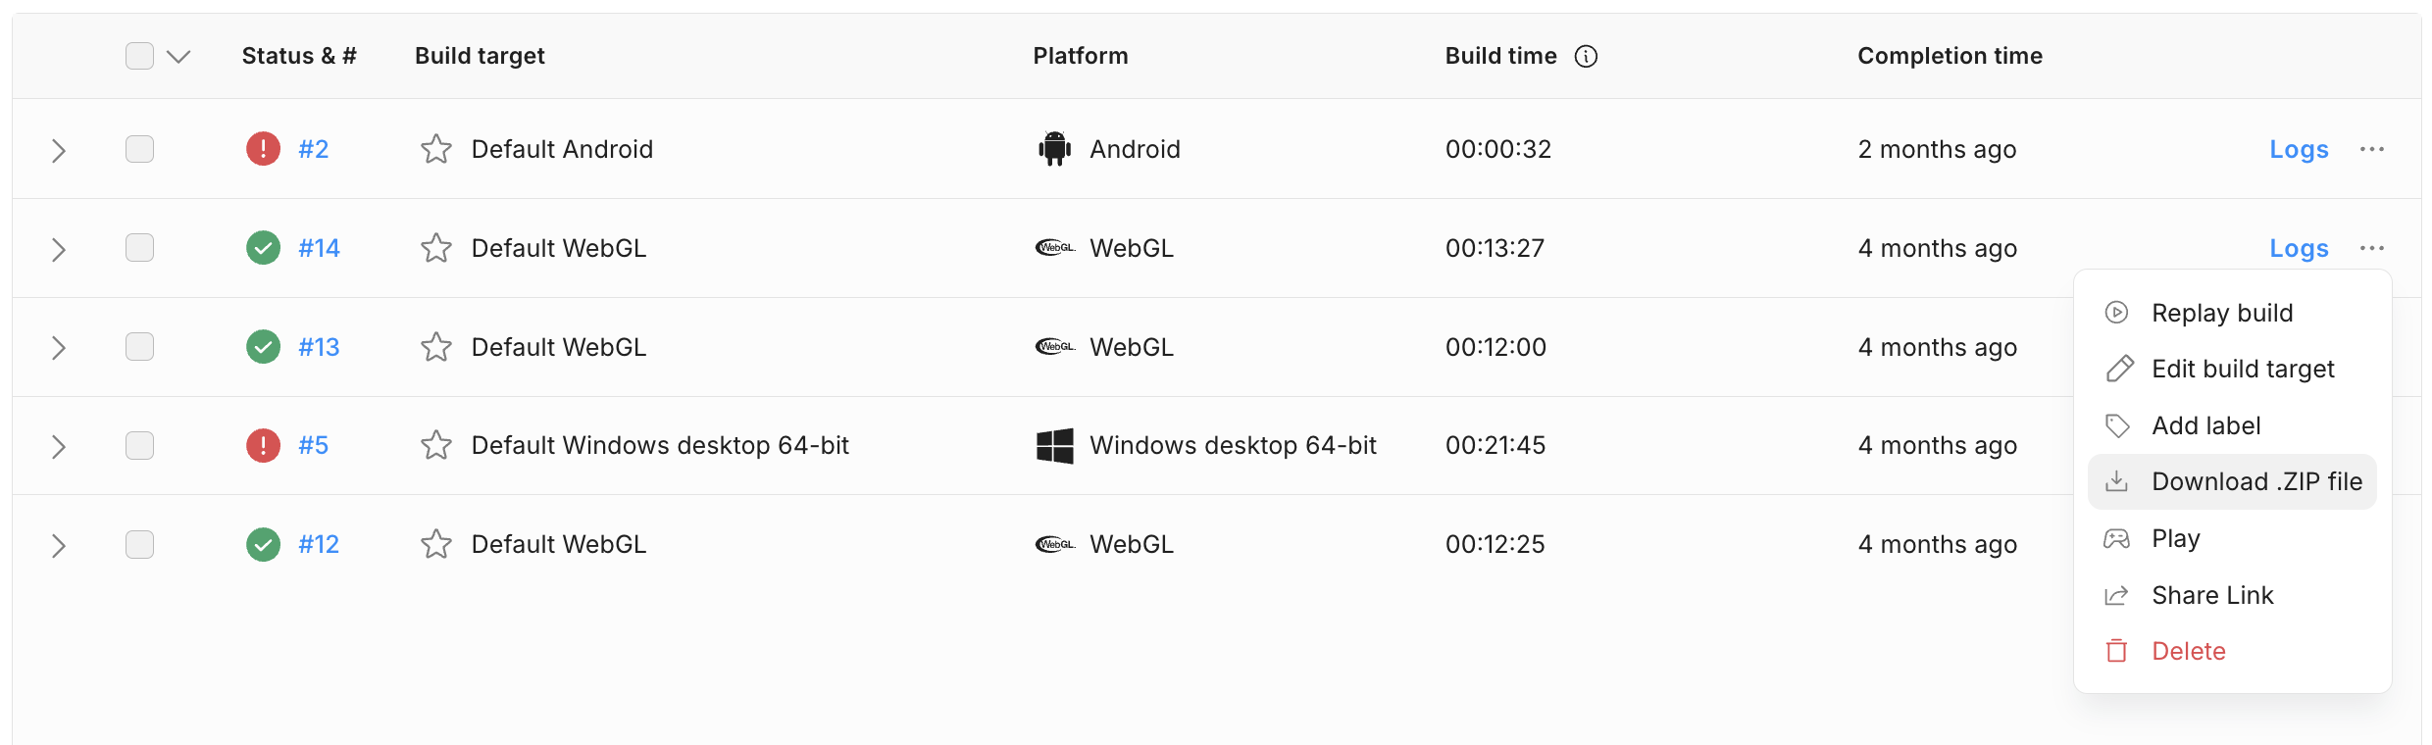This screenshot has width=2432, height=745.
Task: Click the #13 build number link
Action: [x=319, y=346]
